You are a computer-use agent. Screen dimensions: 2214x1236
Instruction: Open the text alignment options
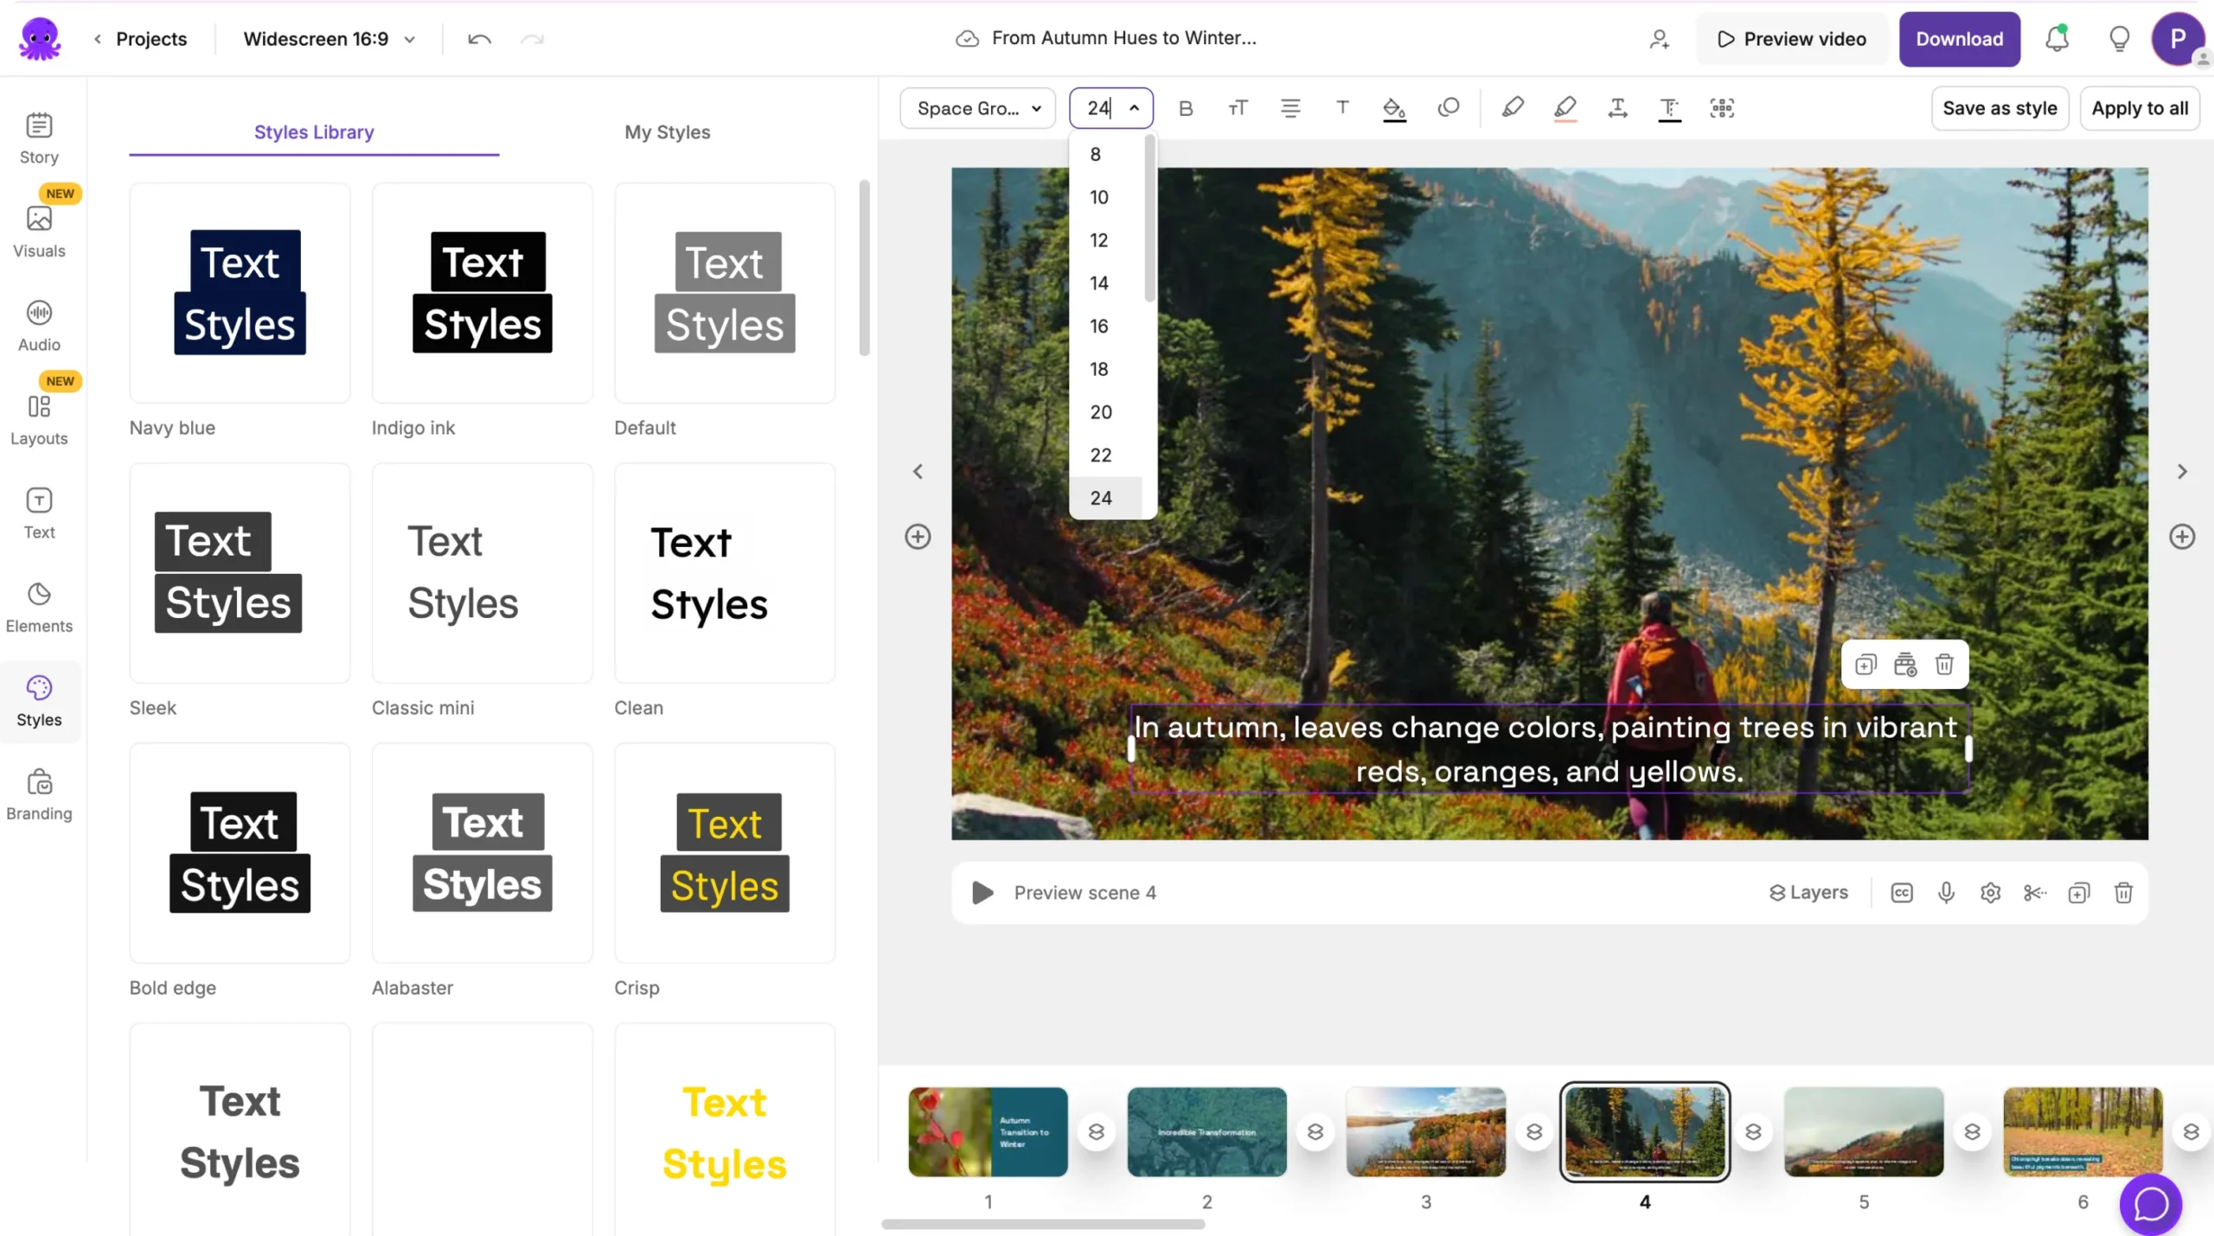[x=1289, y=108]
